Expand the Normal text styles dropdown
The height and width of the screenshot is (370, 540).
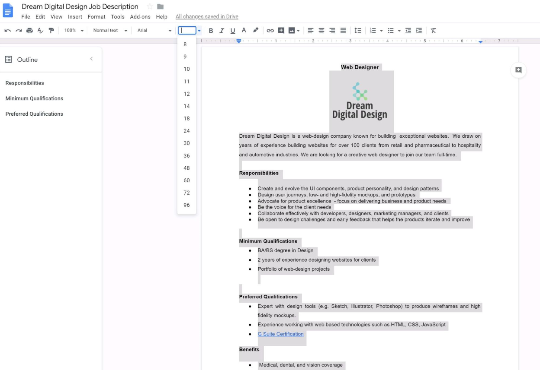[110, 31]
